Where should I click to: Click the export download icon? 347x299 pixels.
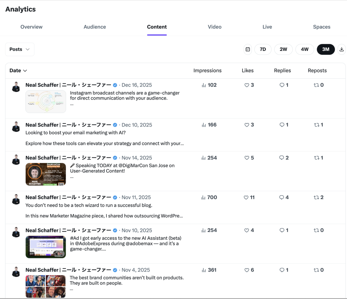(x=342, y=49)
